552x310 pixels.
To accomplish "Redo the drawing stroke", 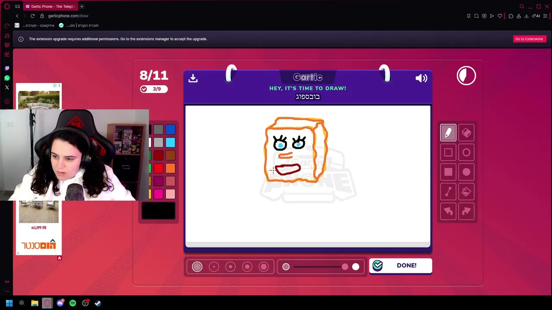I will [466, 211].
